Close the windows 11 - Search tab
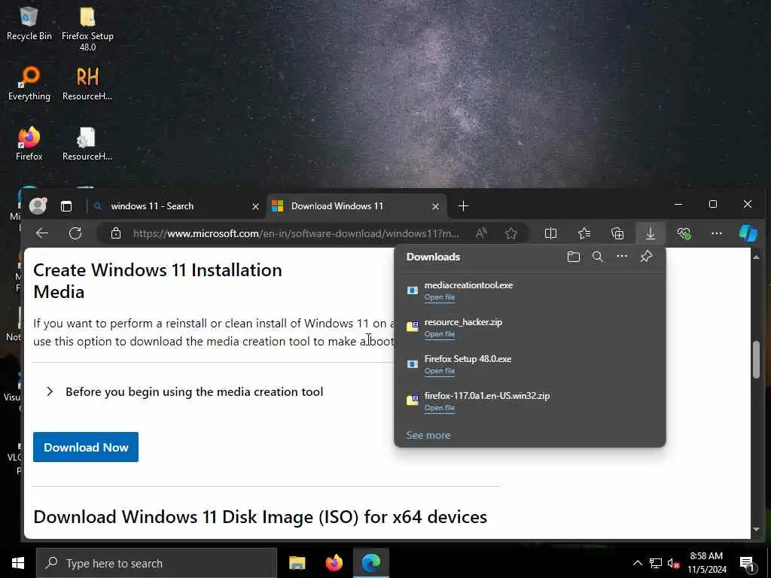The image size is (771, 578). point(256,206)
